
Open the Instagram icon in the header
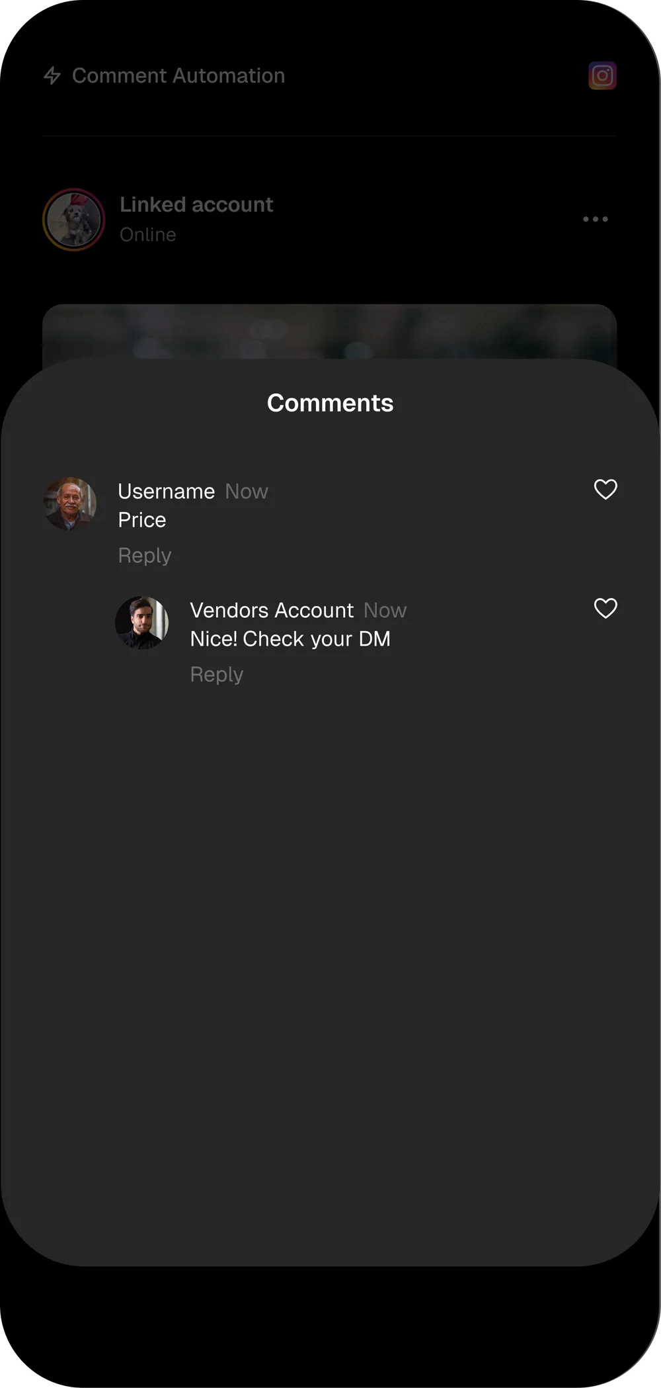[602, 75]
